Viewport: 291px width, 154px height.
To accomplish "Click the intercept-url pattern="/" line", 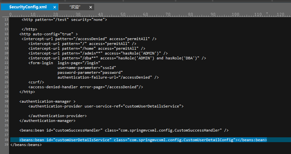I will click(x=82, y=44).
